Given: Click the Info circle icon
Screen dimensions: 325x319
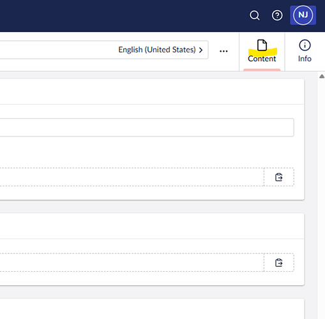Looking at the screenshot, I should (x=305, y=45).
